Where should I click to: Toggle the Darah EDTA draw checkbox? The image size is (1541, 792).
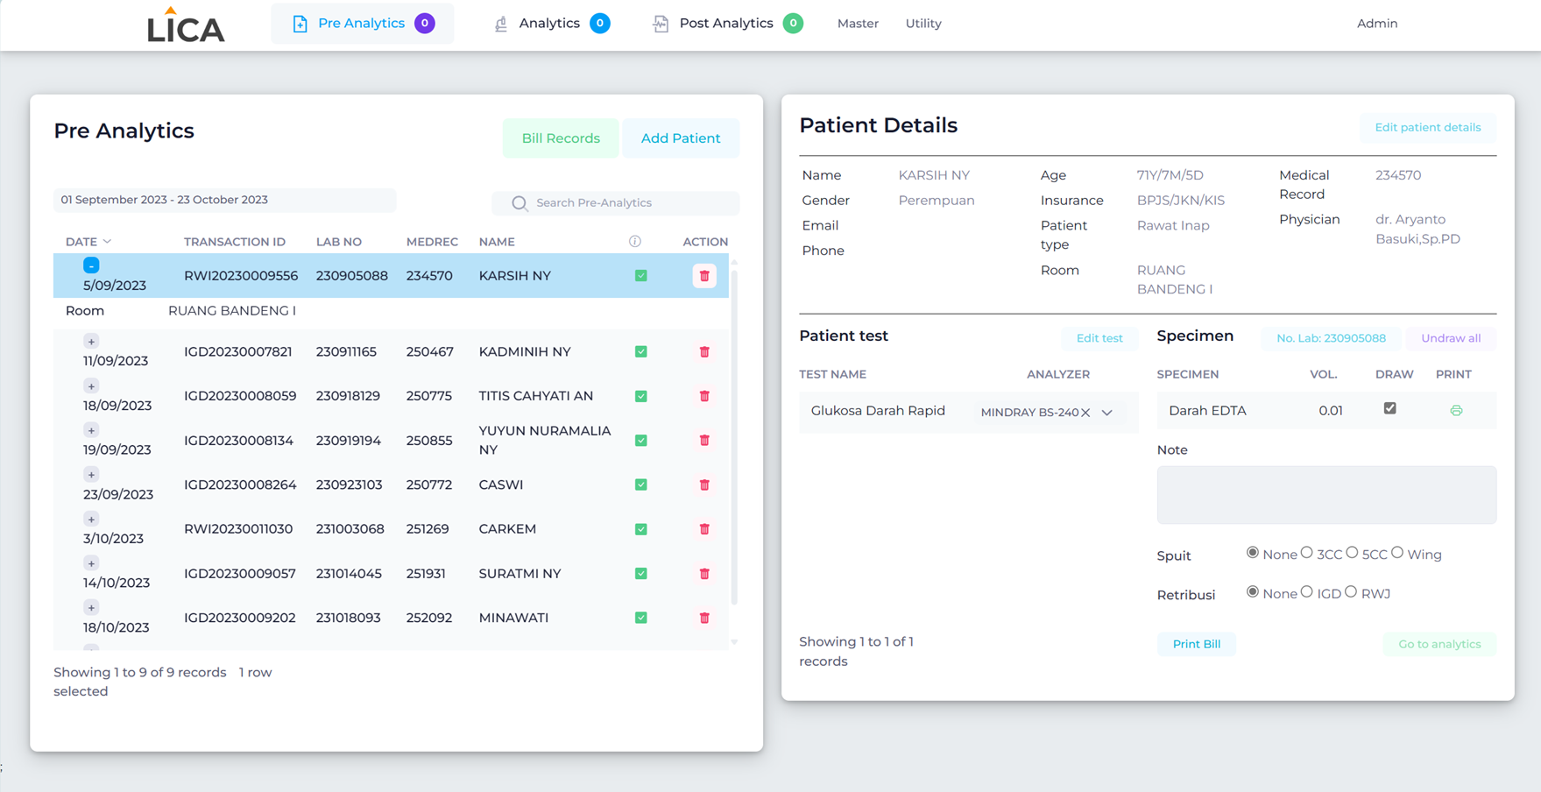pos(1390,408)
